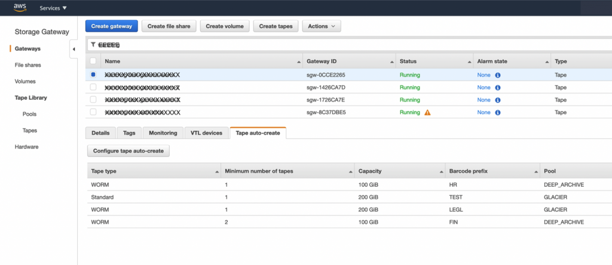The height and width of the screenshot is (265, 612).
Task: Check the gateway sgw-1426CA7D checkbox
Action: tap(93, 87)
